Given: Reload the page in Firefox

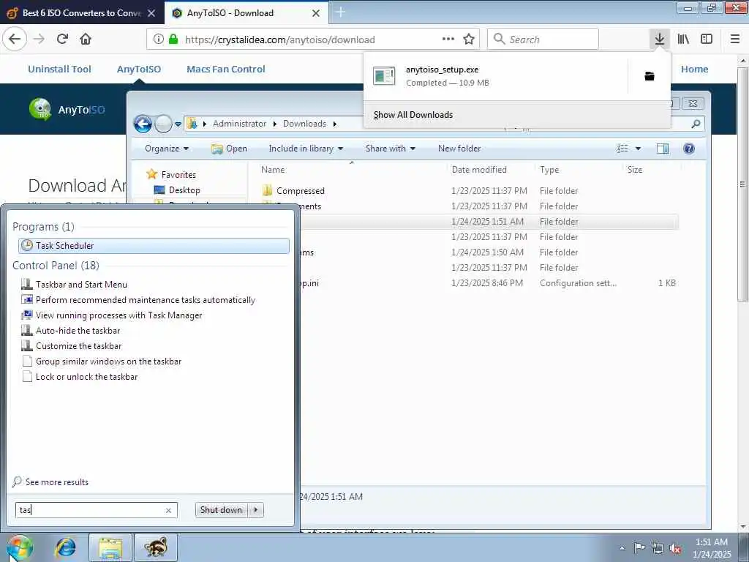Looking at the screenshot, I should coord(62,39).
